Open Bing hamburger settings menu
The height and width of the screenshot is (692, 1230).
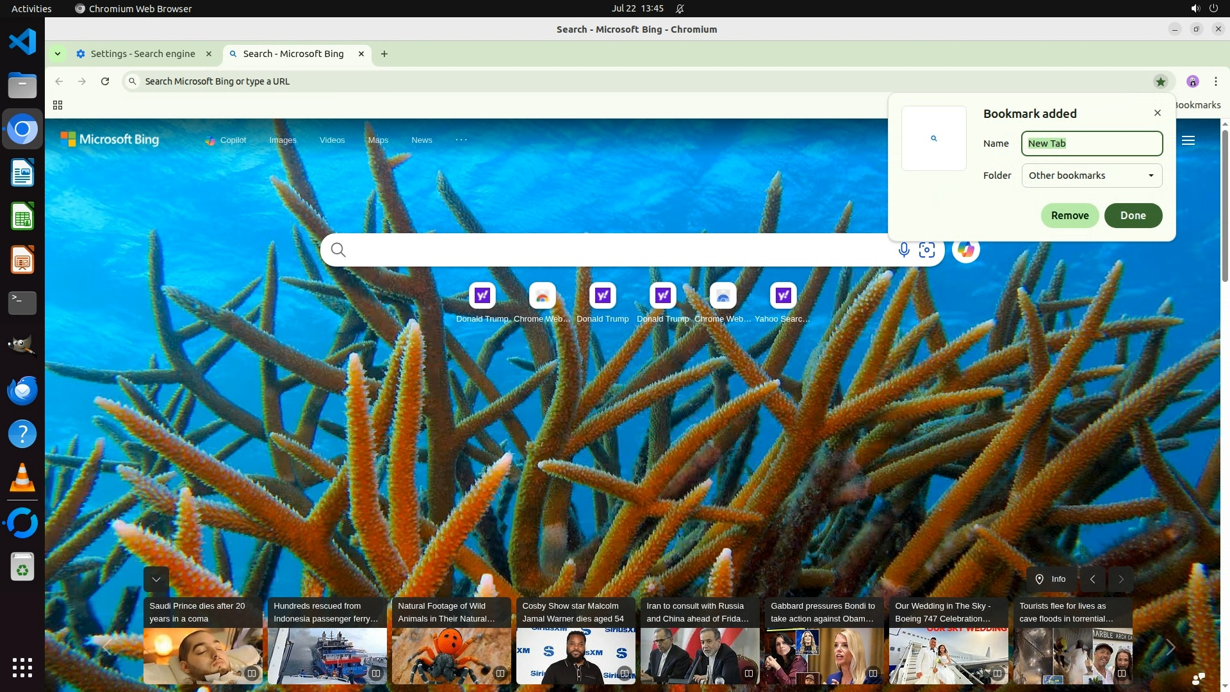pos(1188,140)
